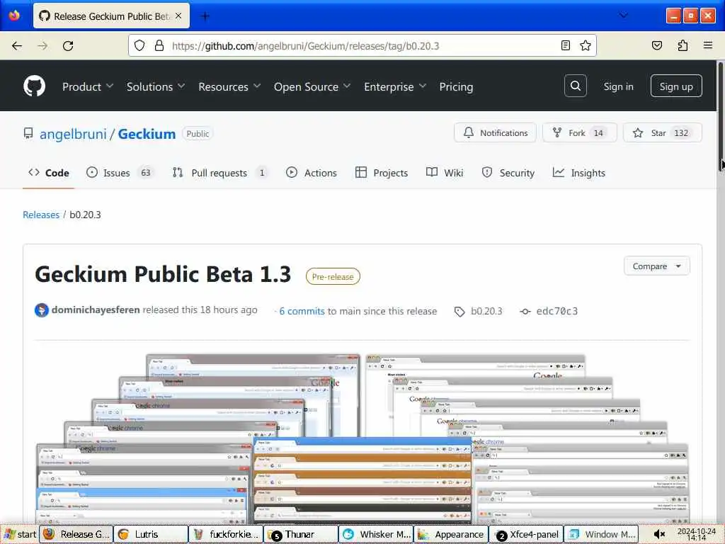Click the browser forward arrow
The image size is (725, 544).
tap(42, 46)
